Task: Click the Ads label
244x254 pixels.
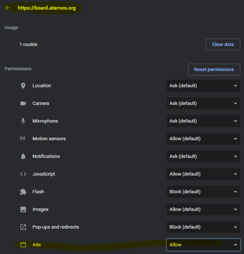Action: click(x=37, y=244)
